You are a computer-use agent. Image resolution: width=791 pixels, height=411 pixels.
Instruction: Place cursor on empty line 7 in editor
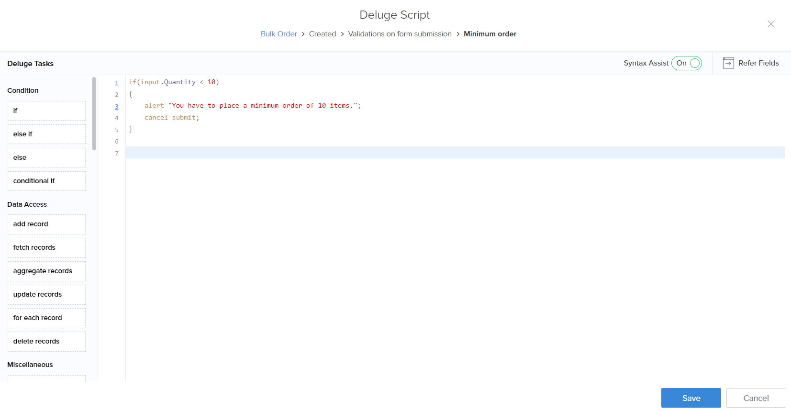pyautogui.click(x=431, y=153)
